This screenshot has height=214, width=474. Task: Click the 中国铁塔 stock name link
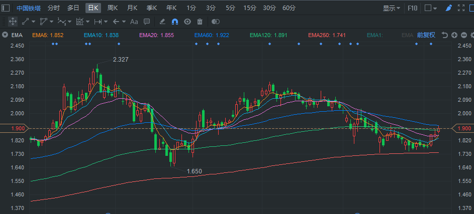tap(29, 8)
